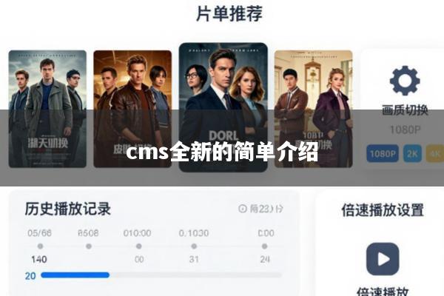Image resolution: width=444 pixels, height=296 pixels.
Task: Select the 0.1030 timeline dot
Action: tap(194, 246)
